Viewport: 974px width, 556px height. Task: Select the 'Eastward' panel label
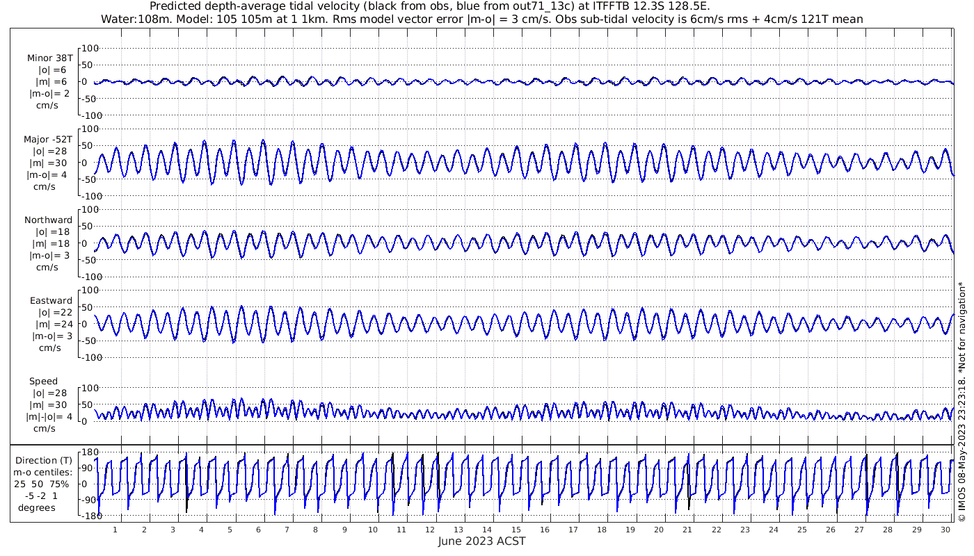(51, 301)
